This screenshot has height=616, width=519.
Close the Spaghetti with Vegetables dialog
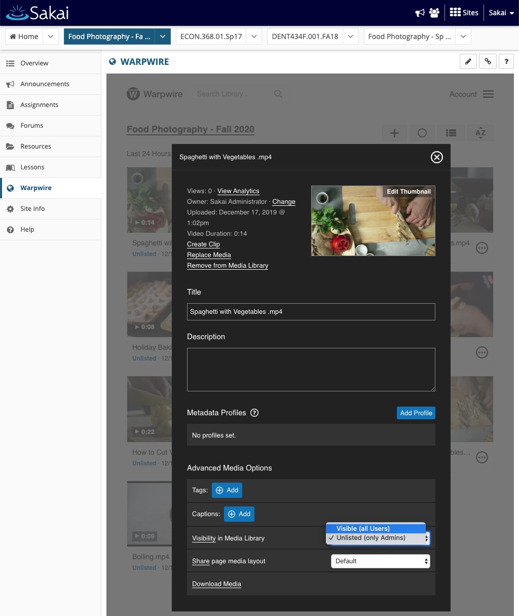point(436,157)
